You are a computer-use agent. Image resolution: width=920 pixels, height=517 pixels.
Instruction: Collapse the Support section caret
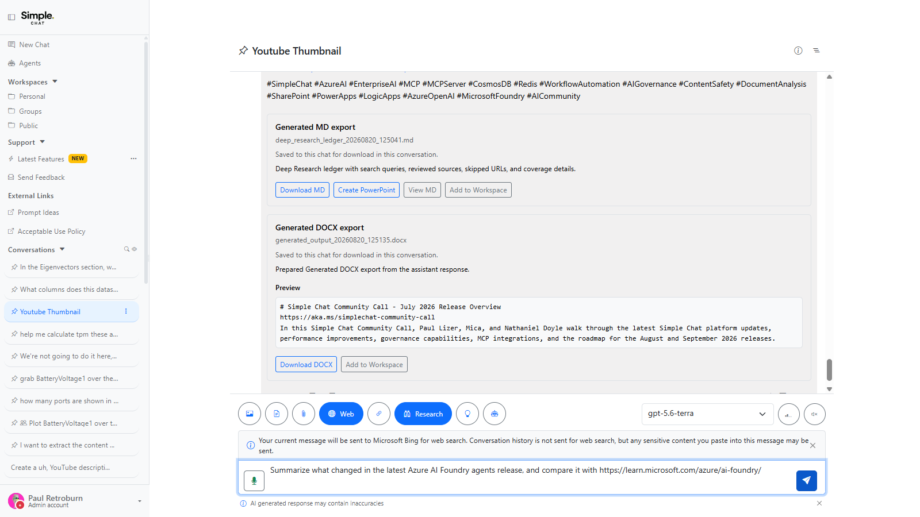pyautogui.click(x=43, y=142)
